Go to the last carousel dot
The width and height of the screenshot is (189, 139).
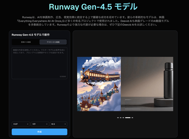pos(132,118)
